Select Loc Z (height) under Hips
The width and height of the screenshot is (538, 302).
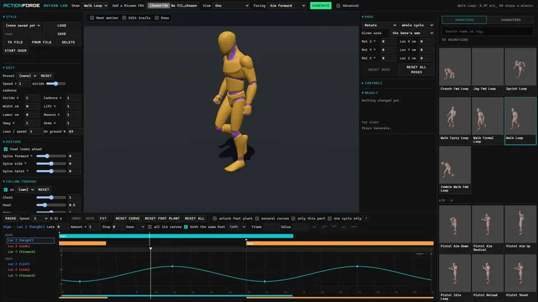[30, 240]
